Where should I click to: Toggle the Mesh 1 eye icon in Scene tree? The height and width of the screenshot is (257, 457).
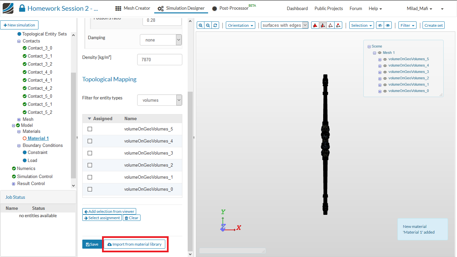pos(380,53)
